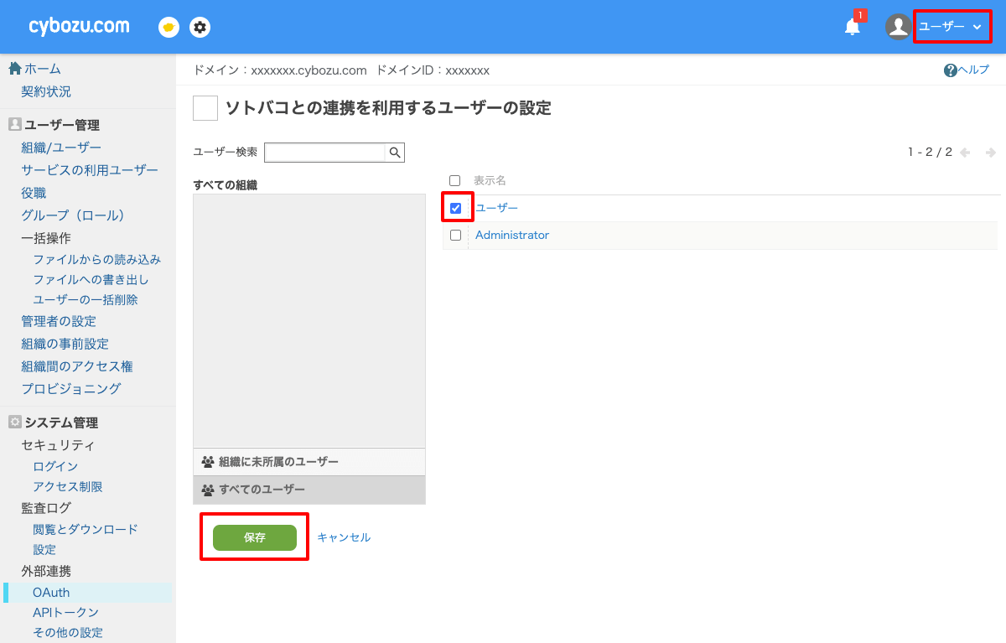Screen dimensions: 1006x643
Task: Click the cybozu.com logo
Action: click(x=79, y=25)
